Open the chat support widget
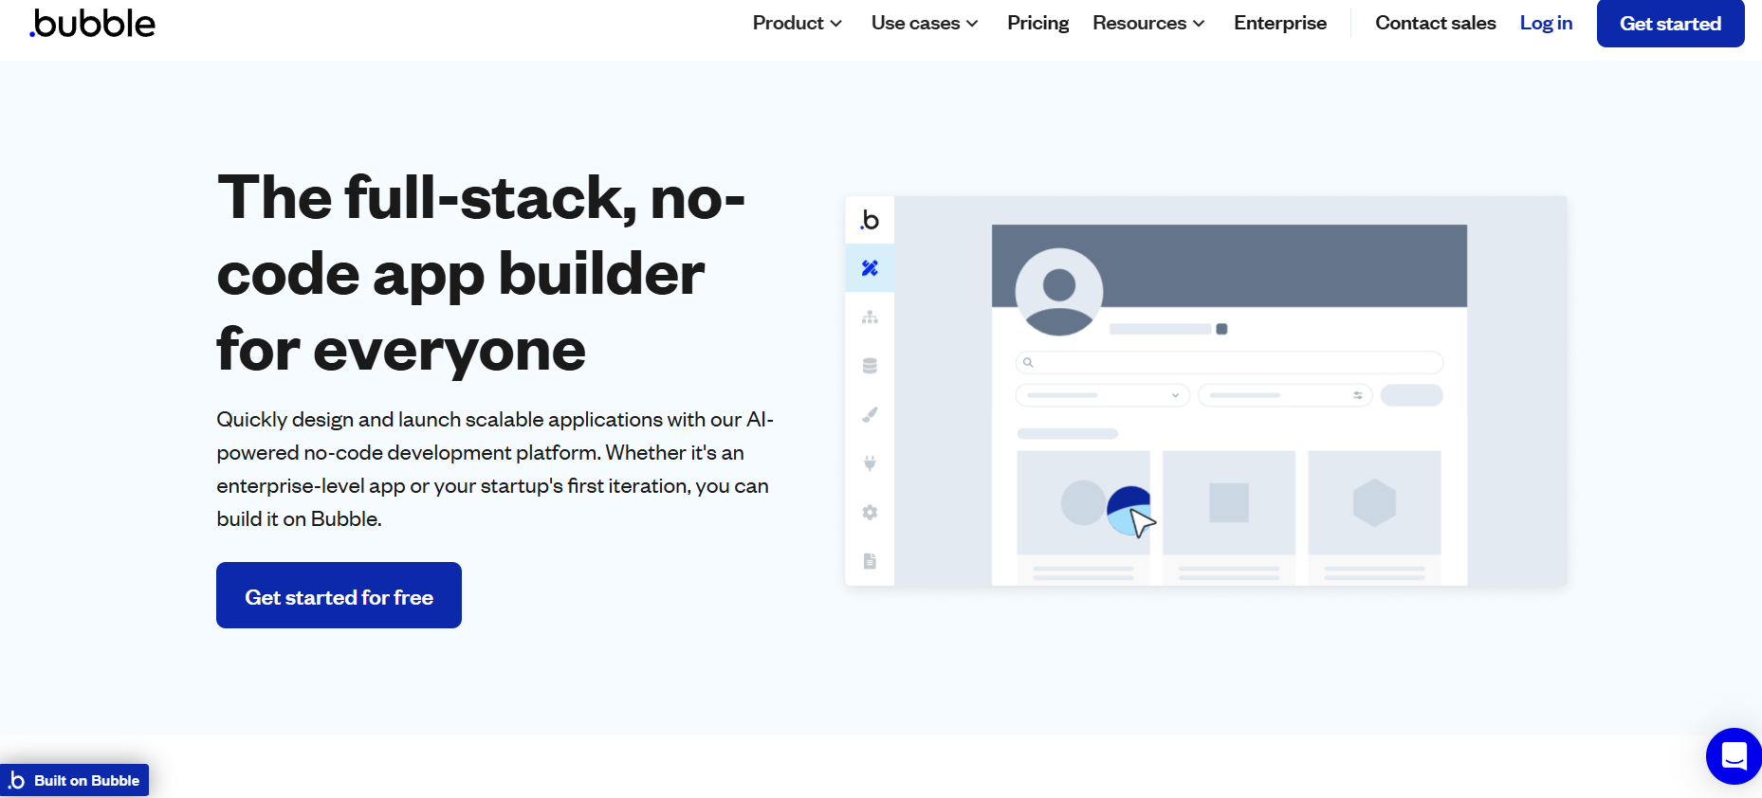Viewport: 1762px width, 798px height. (1734, 756)
